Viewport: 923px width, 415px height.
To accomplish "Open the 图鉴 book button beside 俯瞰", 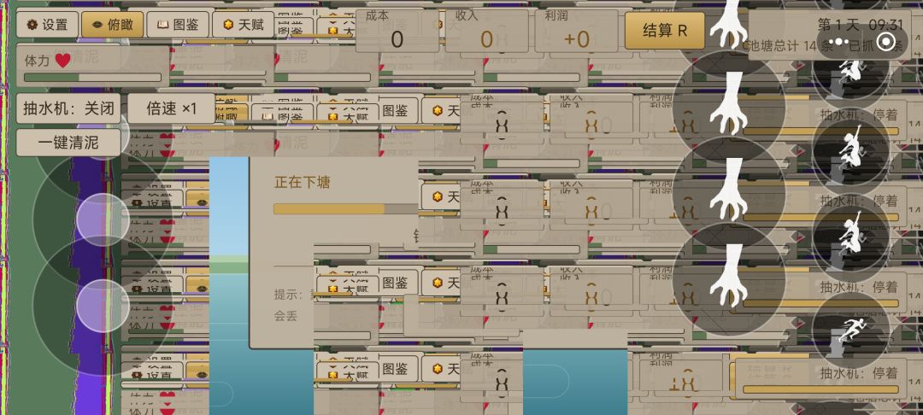I will coord(178,25).
